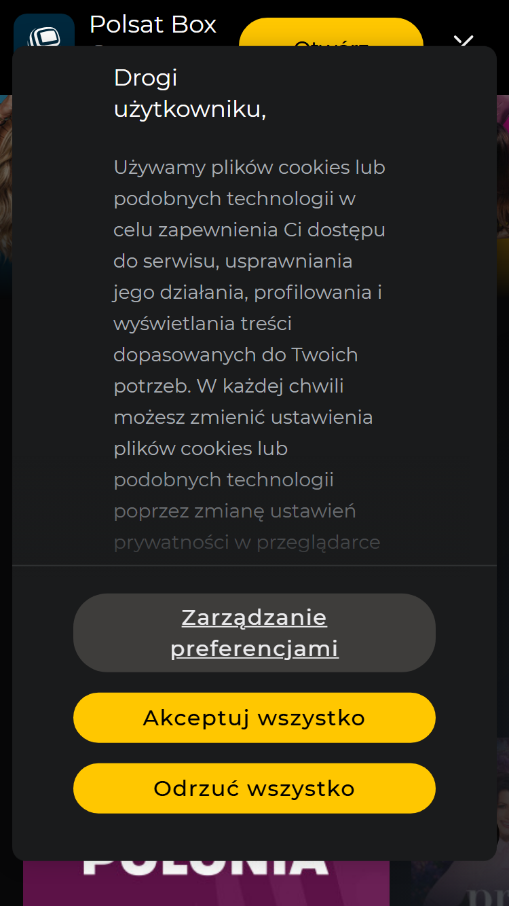Accept all cookies with Akceptuj wszystko

[254, 718]
